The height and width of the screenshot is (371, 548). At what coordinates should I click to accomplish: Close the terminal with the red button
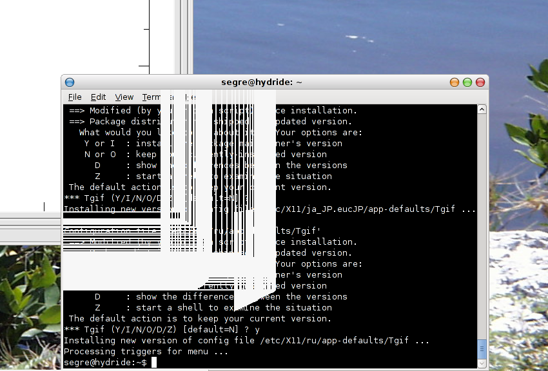click(x=480, y=82)
